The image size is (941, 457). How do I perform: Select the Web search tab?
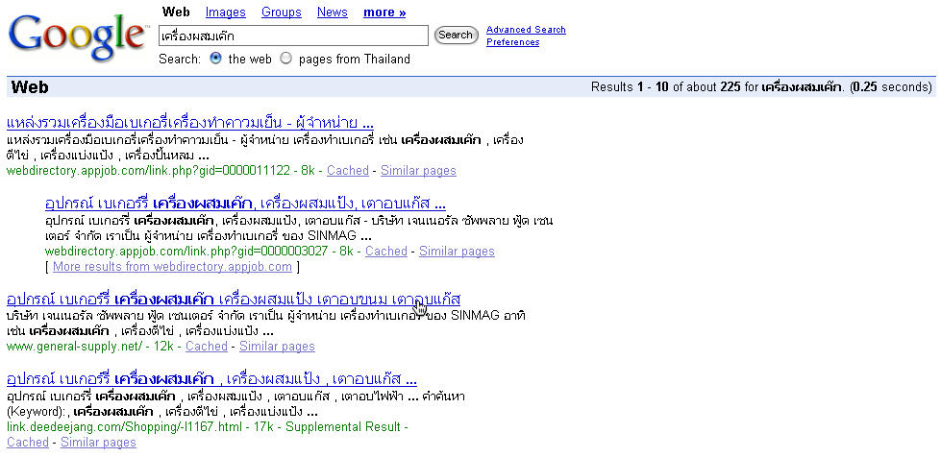[x=176, y=12]
